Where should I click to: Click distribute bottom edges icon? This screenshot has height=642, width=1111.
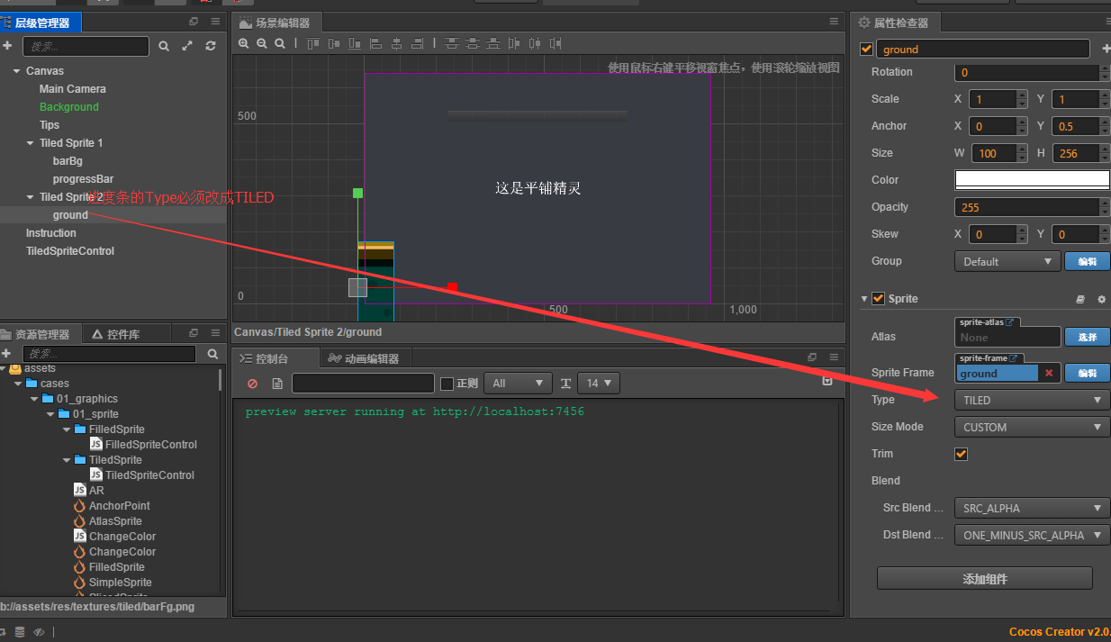[x=493, y=43]
